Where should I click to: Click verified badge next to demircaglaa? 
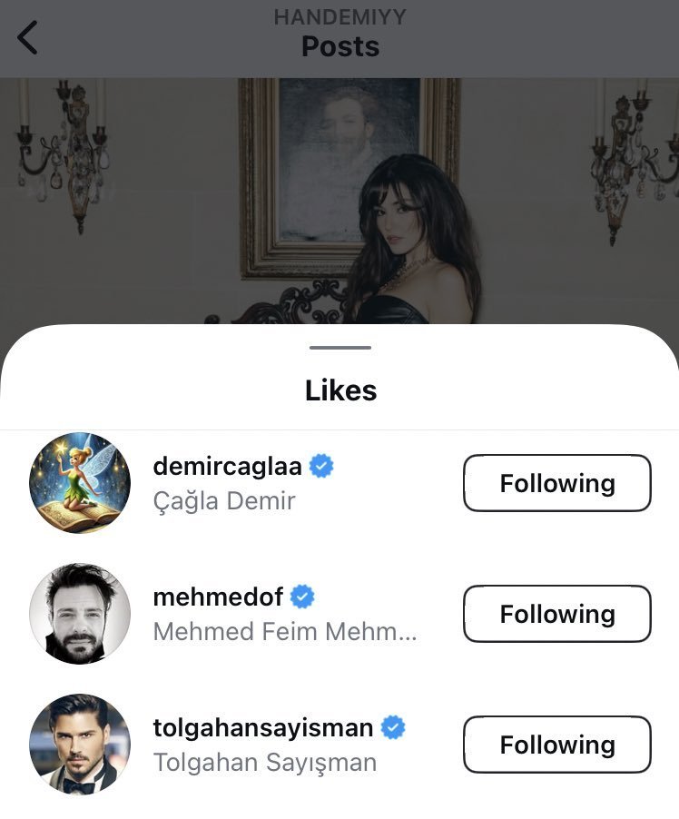(321, 466)
